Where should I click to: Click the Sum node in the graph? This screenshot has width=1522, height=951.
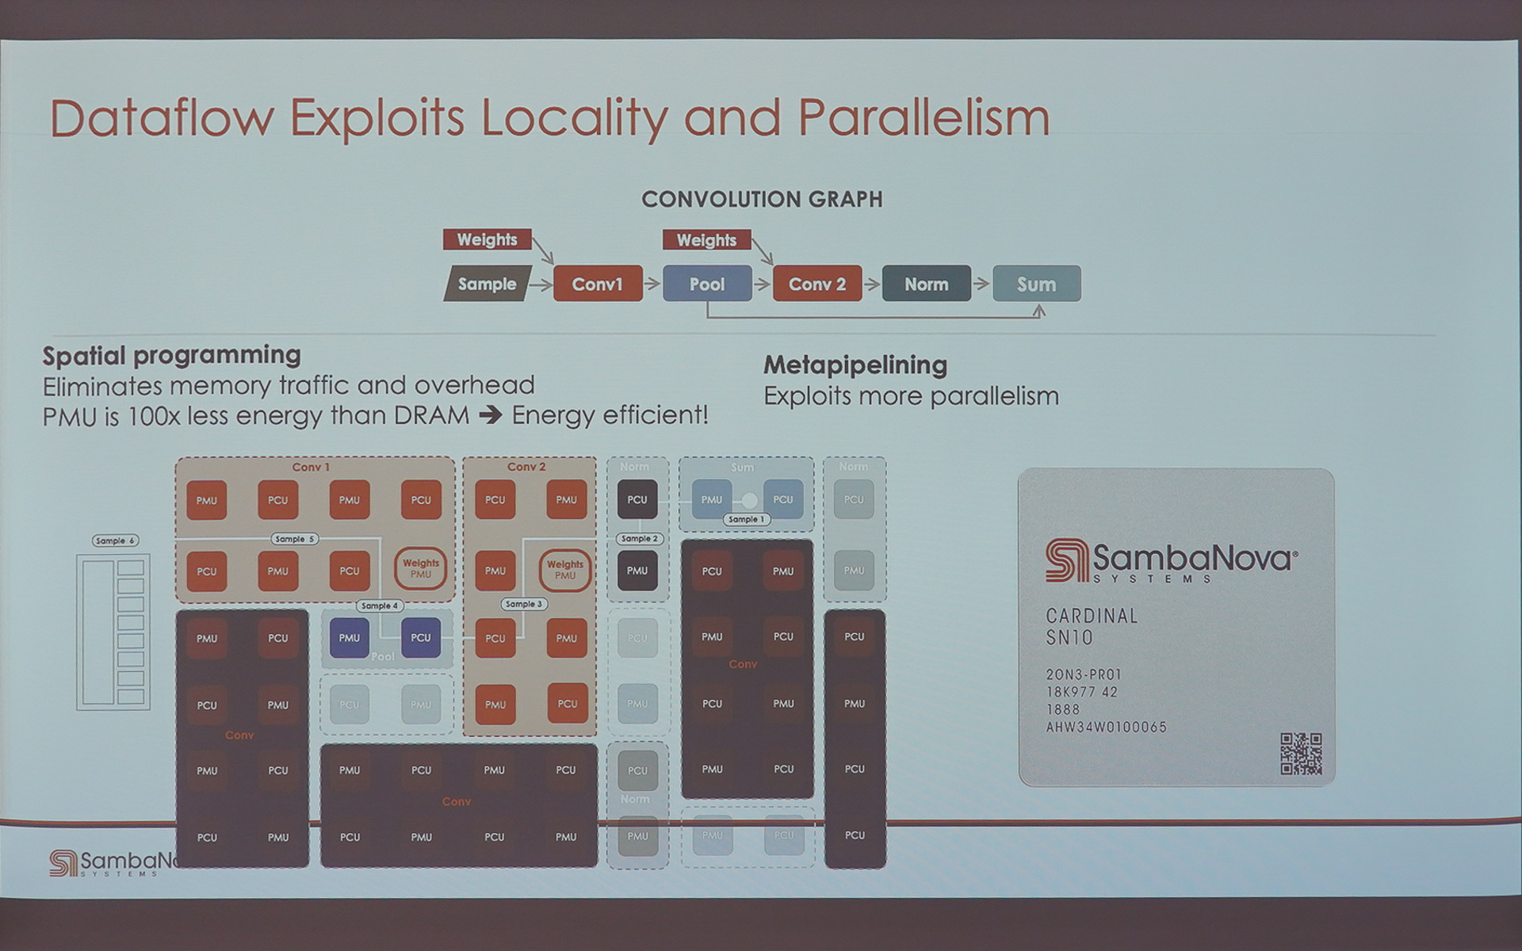(1036, 284)
